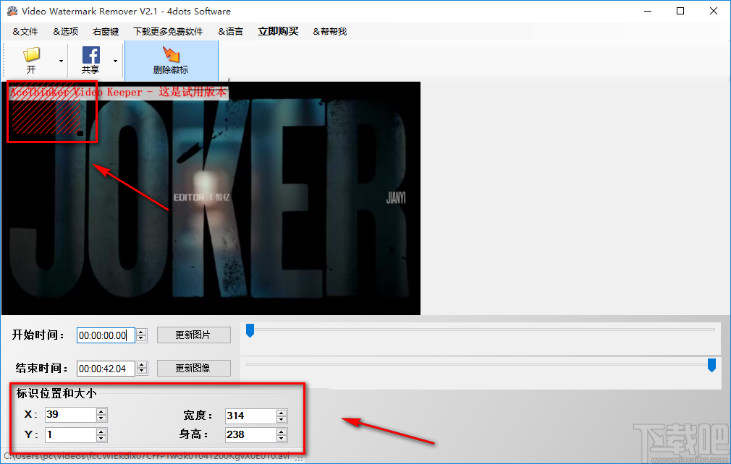Click the Facebook 共享 share icon

pos(91,54)
